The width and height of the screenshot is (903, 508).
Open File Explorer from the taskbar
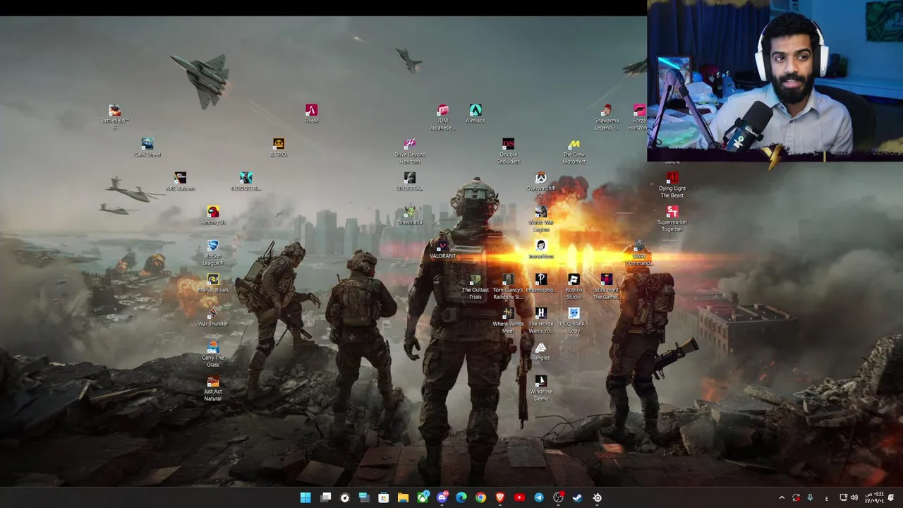point(403,497)
